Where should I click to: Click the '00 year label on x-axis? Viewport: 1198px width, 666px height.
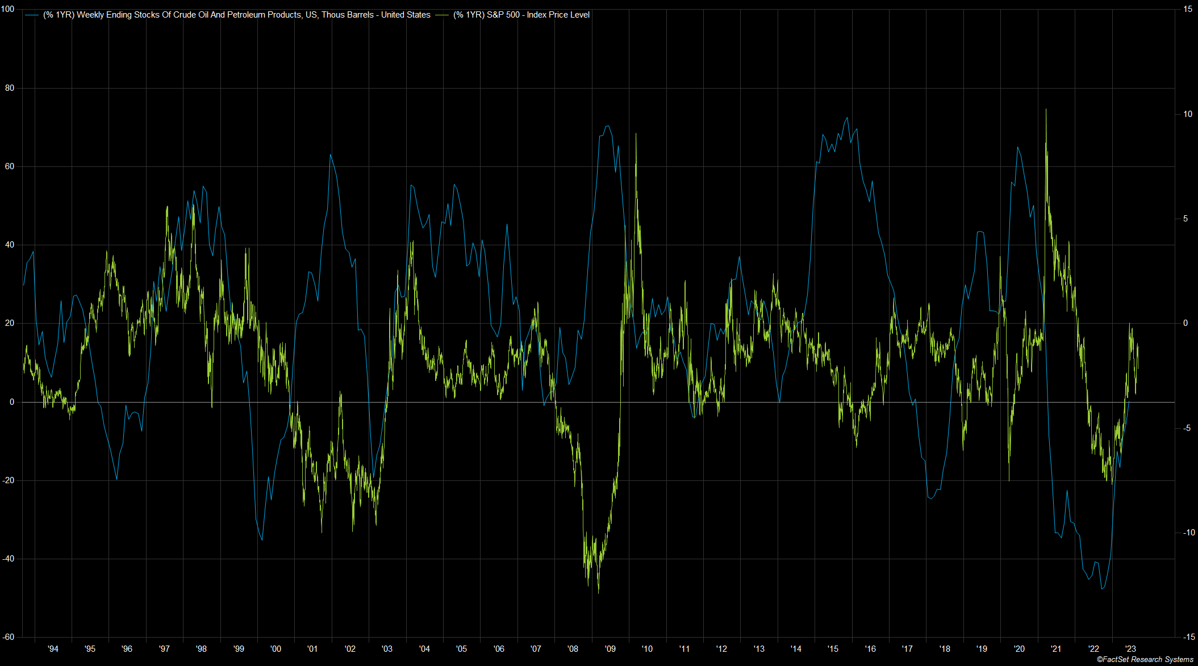[x=276, y=648]
